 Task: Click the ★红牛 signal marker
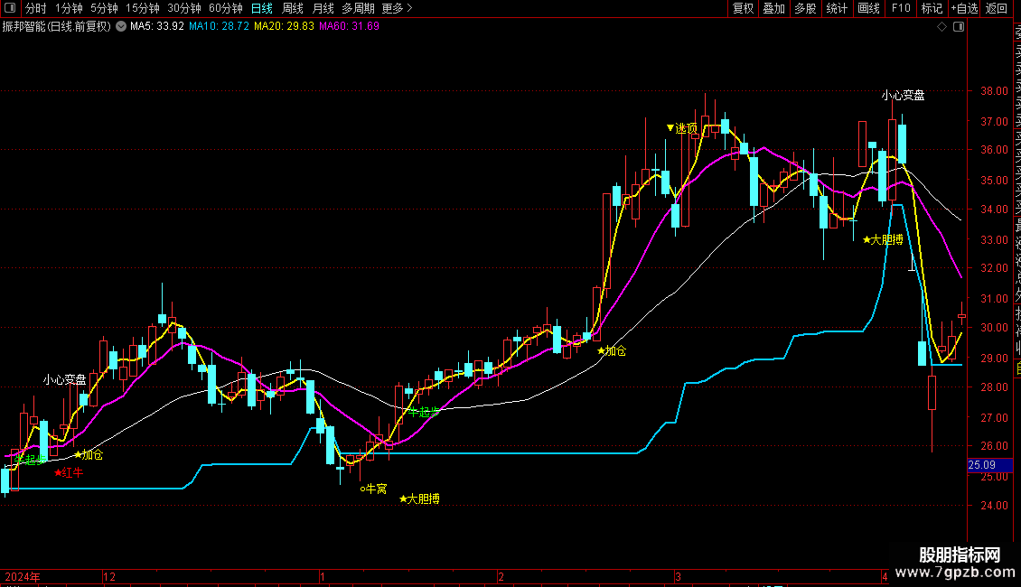pyautogui.click(x=69, y=472)
